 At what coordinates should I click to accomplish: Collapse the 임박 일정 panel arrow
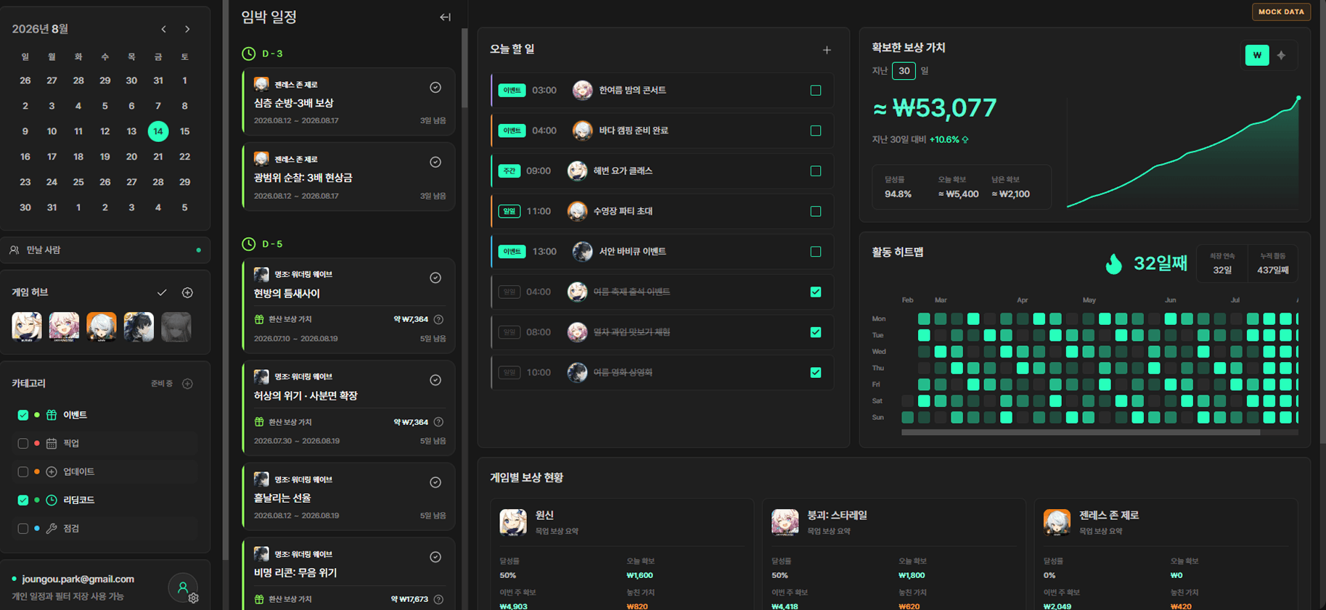[445, 17]
